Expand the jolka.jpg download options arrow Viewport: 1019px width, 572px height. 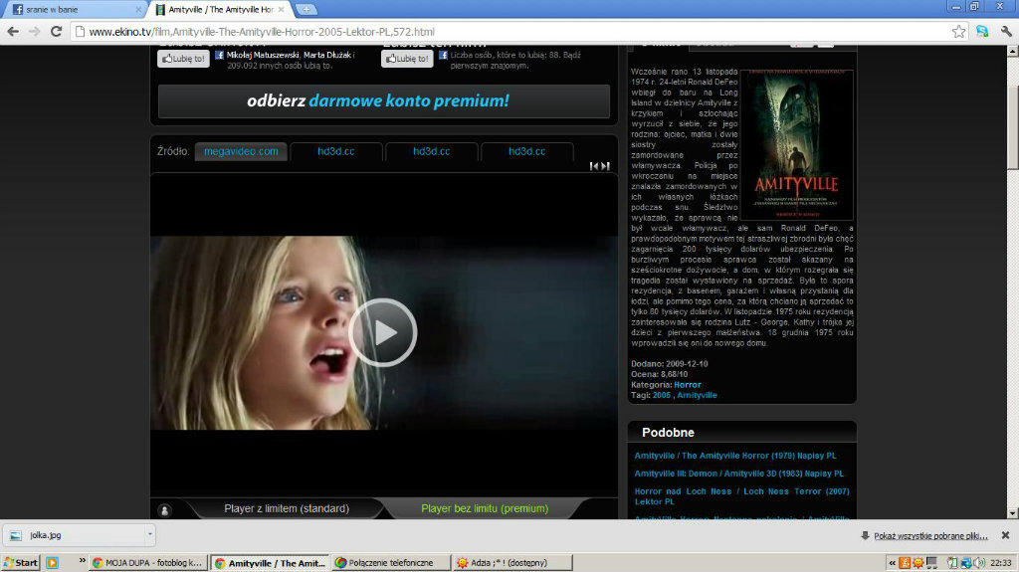point(149,535)
